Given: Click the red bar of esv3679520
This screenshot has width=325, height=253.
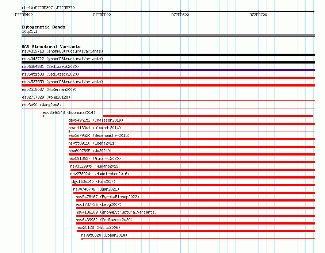Looking at the screenshot, I should click(x=192, y=139).
